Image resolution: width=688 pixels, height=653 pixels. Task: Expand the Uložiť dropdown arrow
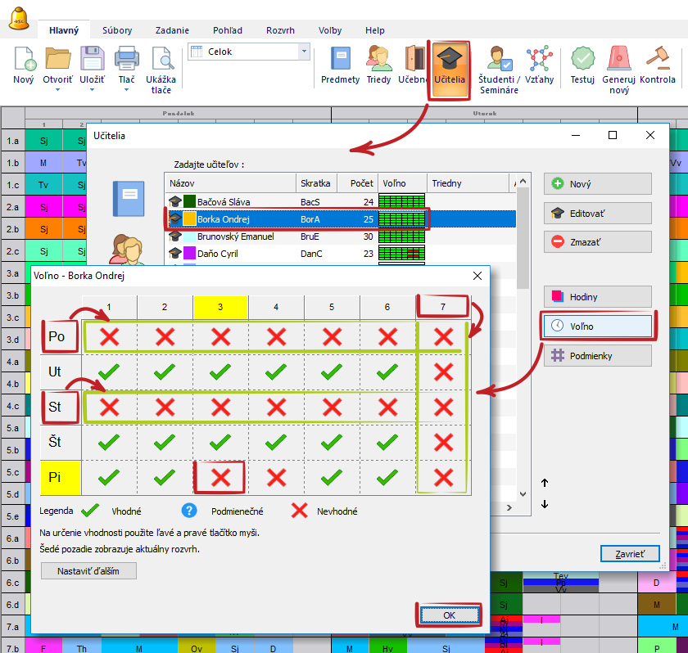click(92, 90)
